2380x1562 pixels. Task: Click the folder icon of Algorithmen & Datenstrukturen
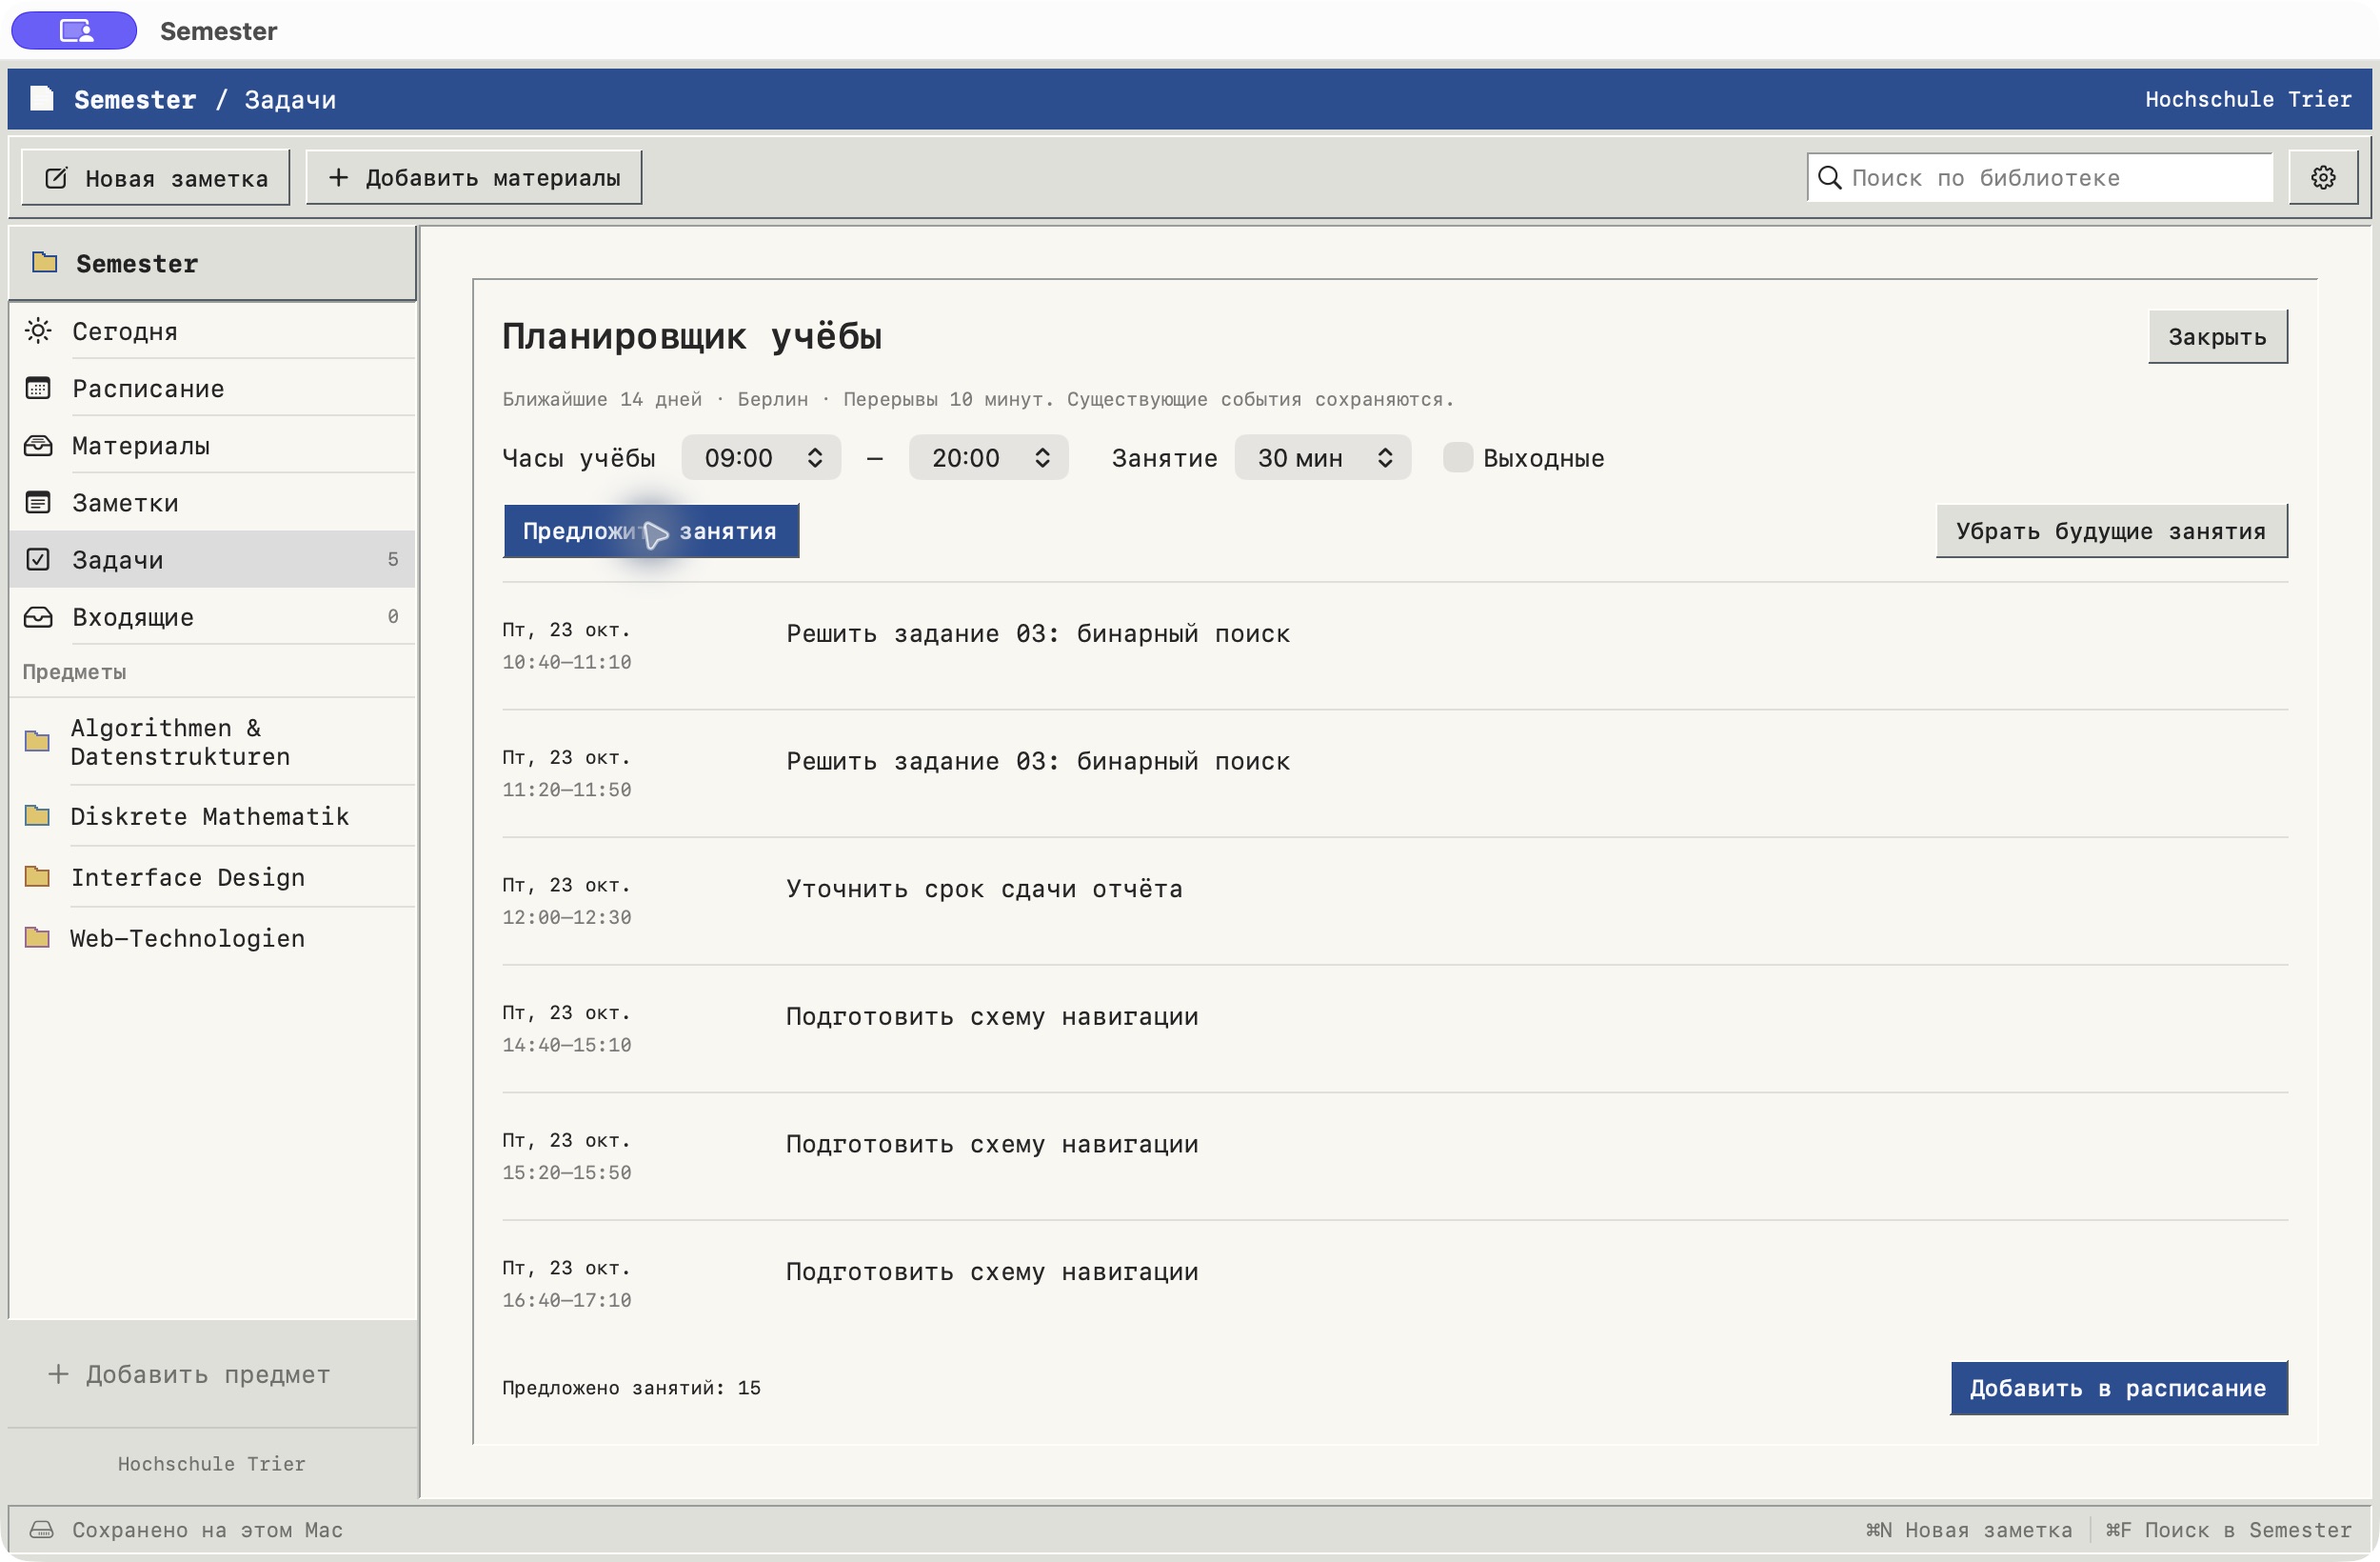pyautogui.click(x=38, y=742)
